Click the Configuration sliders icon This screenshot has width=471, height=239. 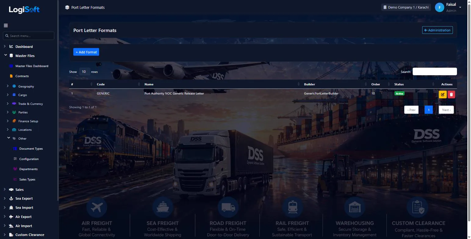[x=15, y=159]
